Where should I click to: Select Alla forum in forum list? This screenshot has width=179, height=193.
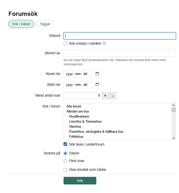[x=74, y=106]
